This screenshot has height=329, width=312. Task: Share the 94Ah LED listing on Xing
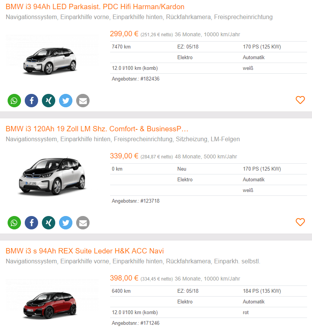49,100
